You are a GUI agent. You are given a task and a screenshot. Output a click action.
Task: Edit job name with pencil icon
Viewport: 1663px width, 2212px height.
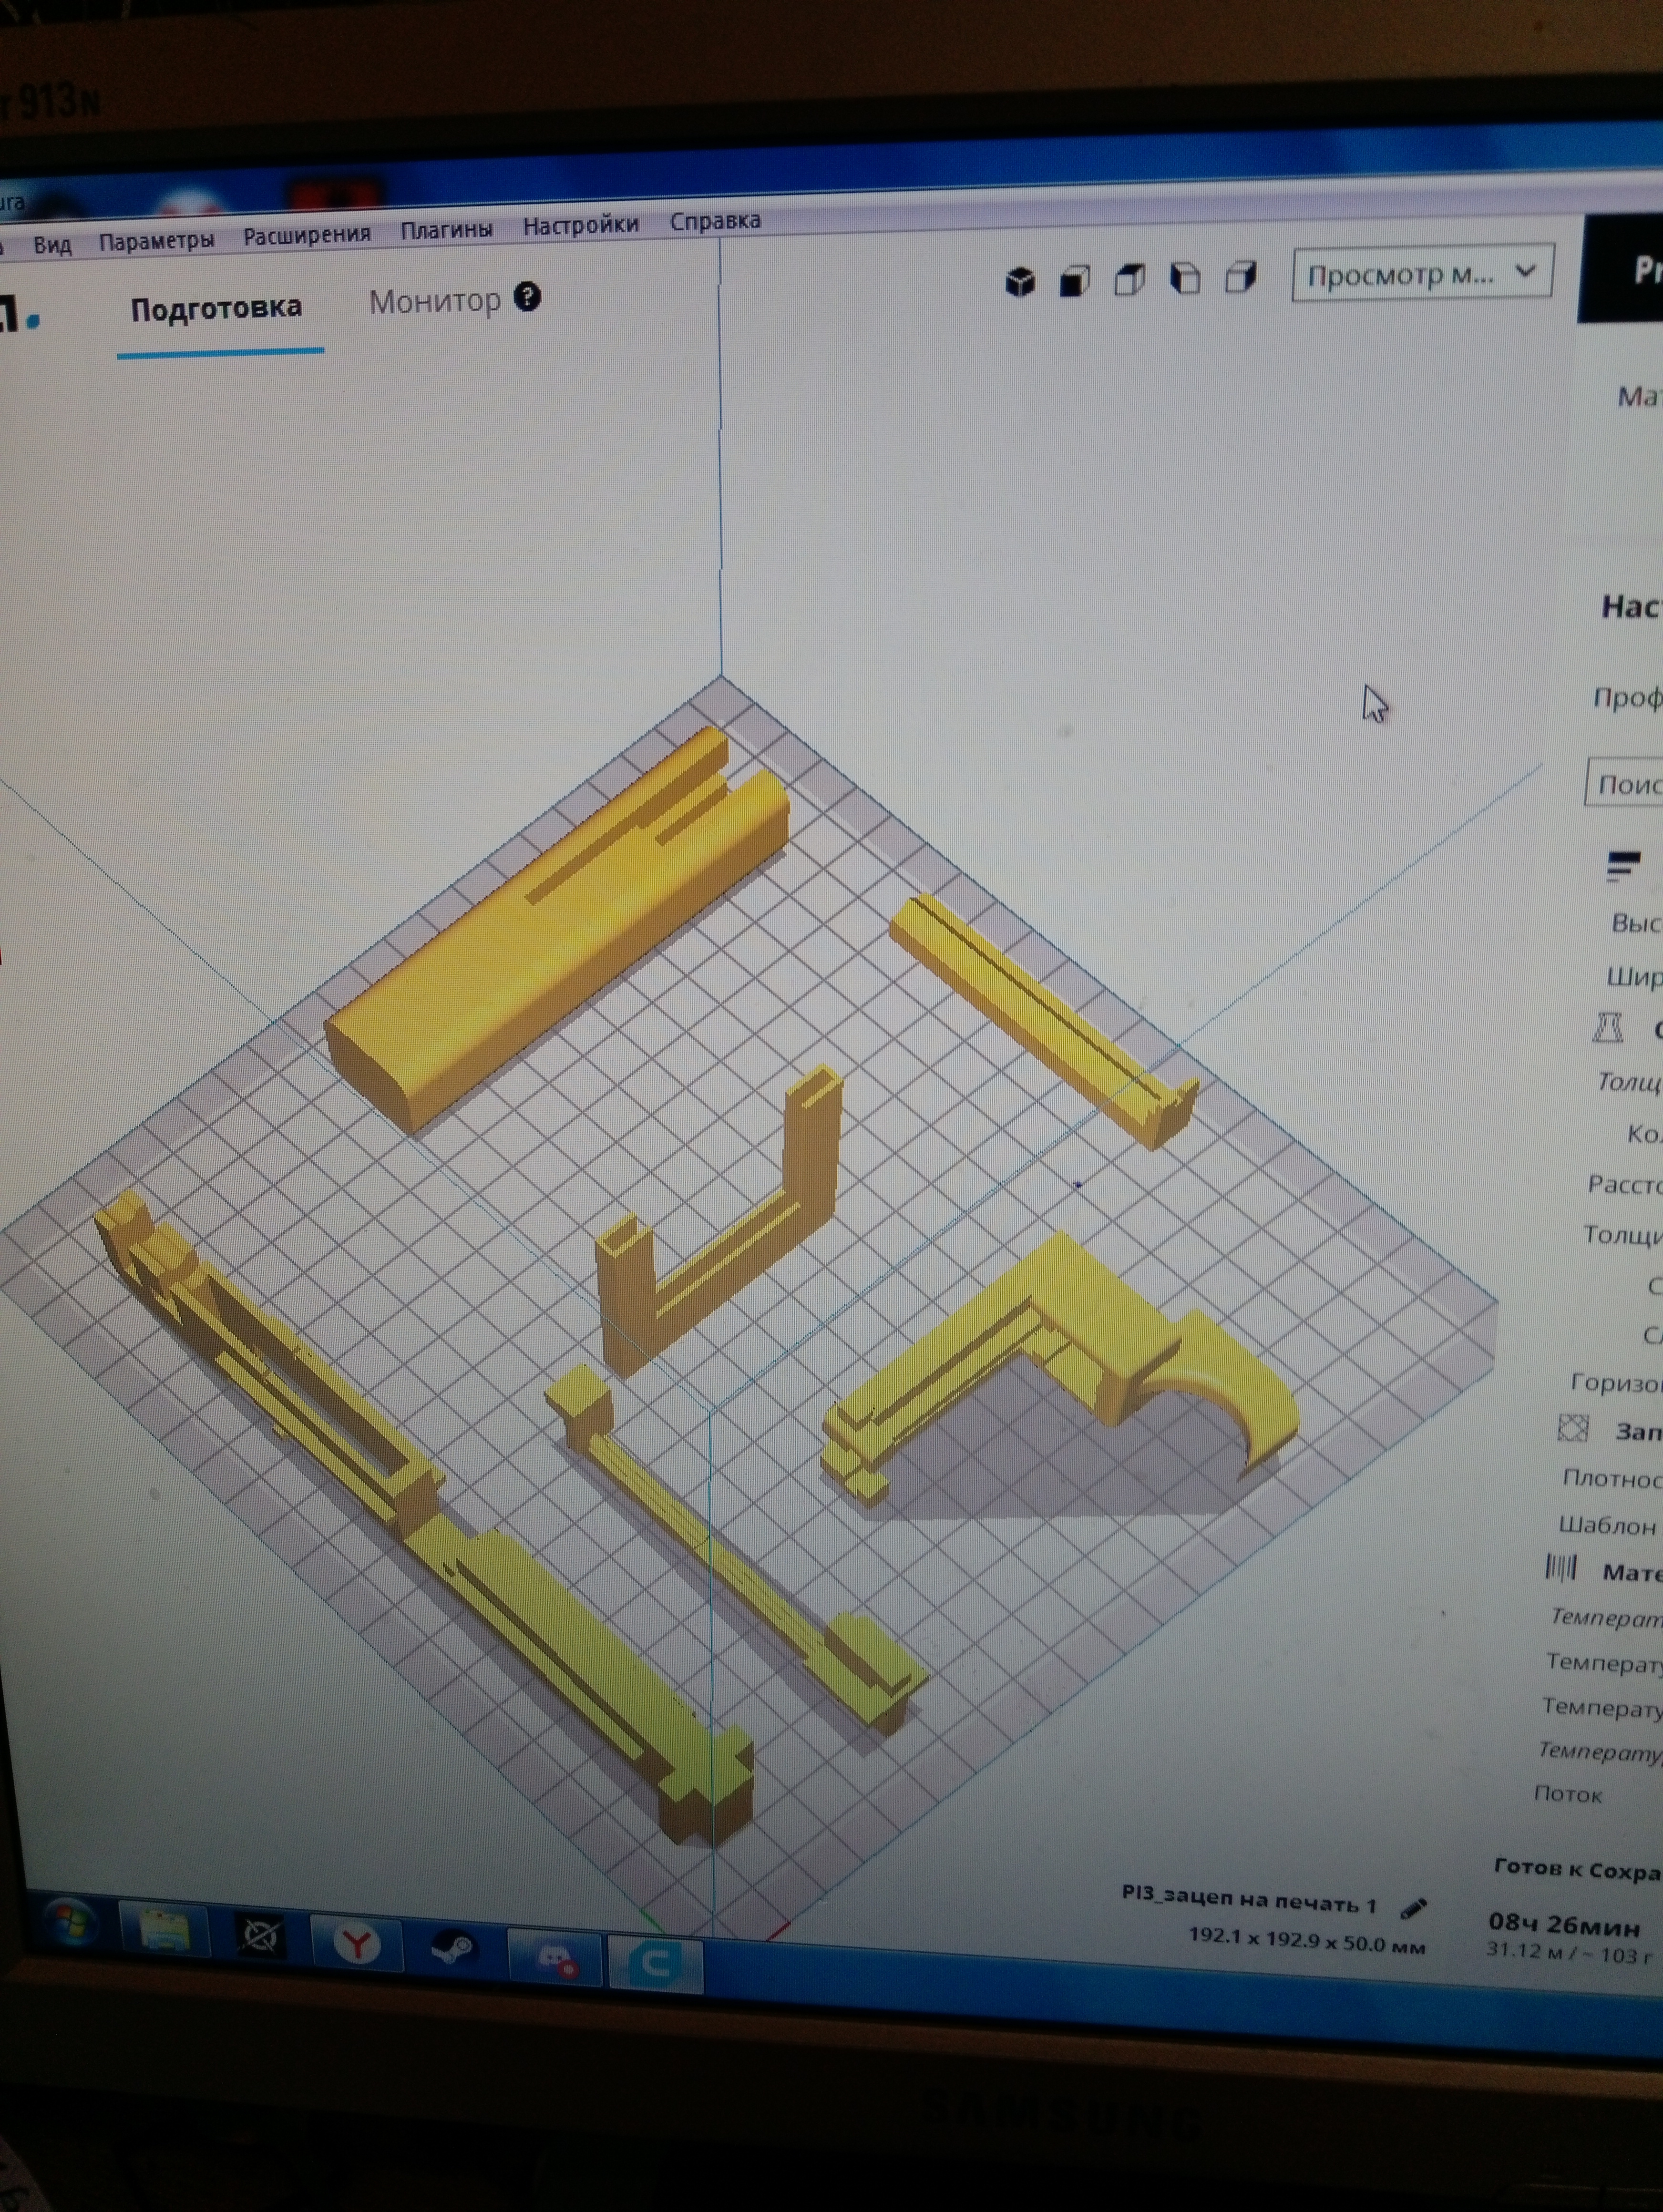pos(1413,1909)
